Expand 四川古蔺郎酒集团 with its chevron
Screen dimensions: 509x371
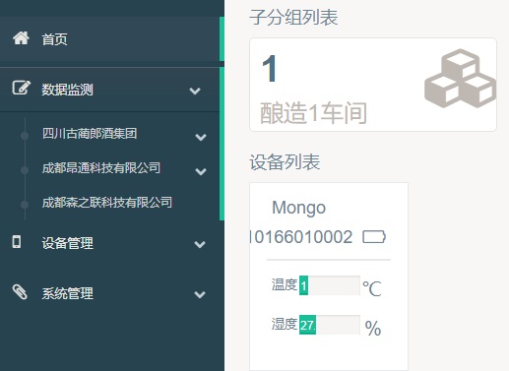click(201, 137)
